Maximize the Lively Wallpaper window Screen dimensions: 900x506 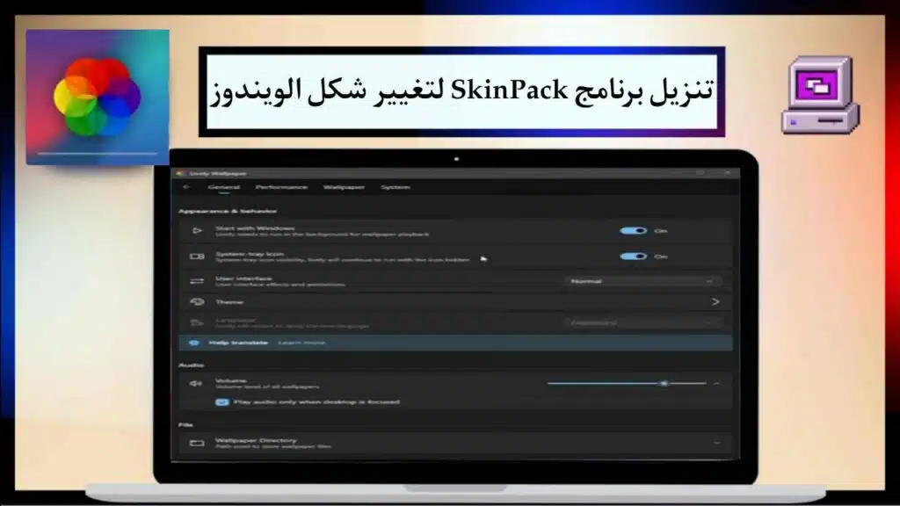(x=700, y=173)
